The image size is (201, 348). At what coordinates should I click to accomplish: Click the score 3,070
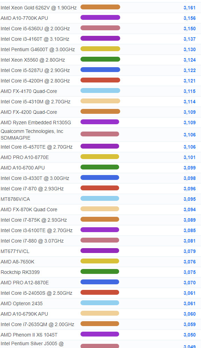pyautogui.click(x=190, y=283)
